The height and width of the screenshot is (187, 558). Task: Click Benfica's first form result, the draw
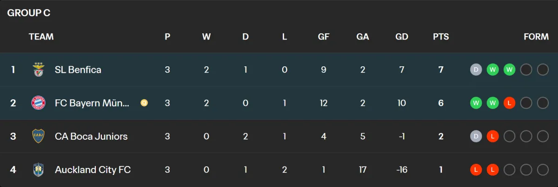(476, 70)
